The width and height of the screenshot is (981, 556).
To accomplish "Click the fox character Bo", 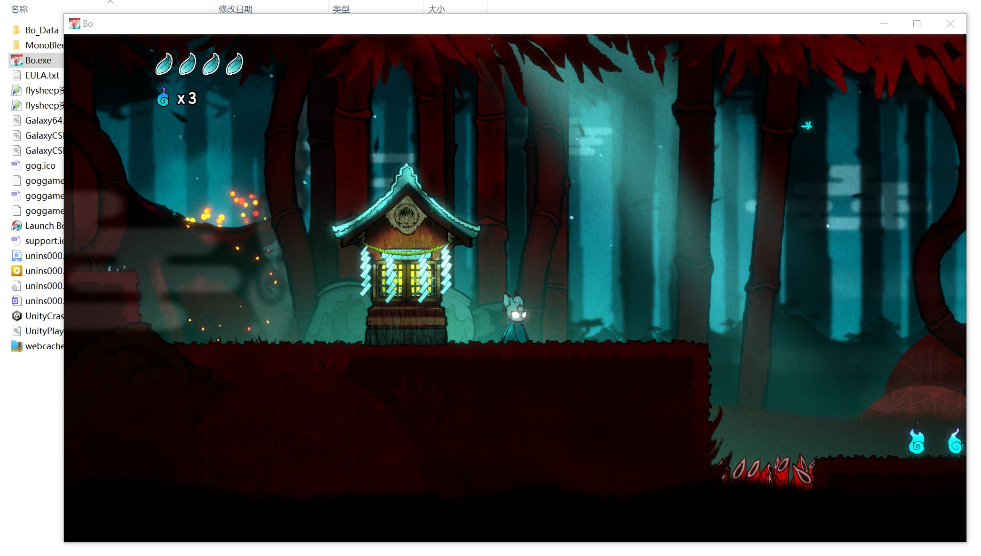I will pyautogui.click(x=515, y=317).
